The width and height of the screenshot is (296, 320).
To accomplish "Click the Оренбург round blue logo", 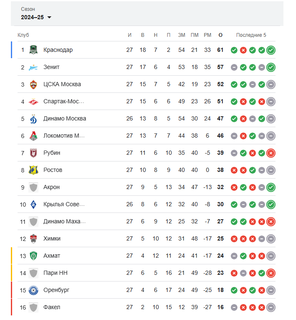I will pyautogui.click(x=33, y=290).
